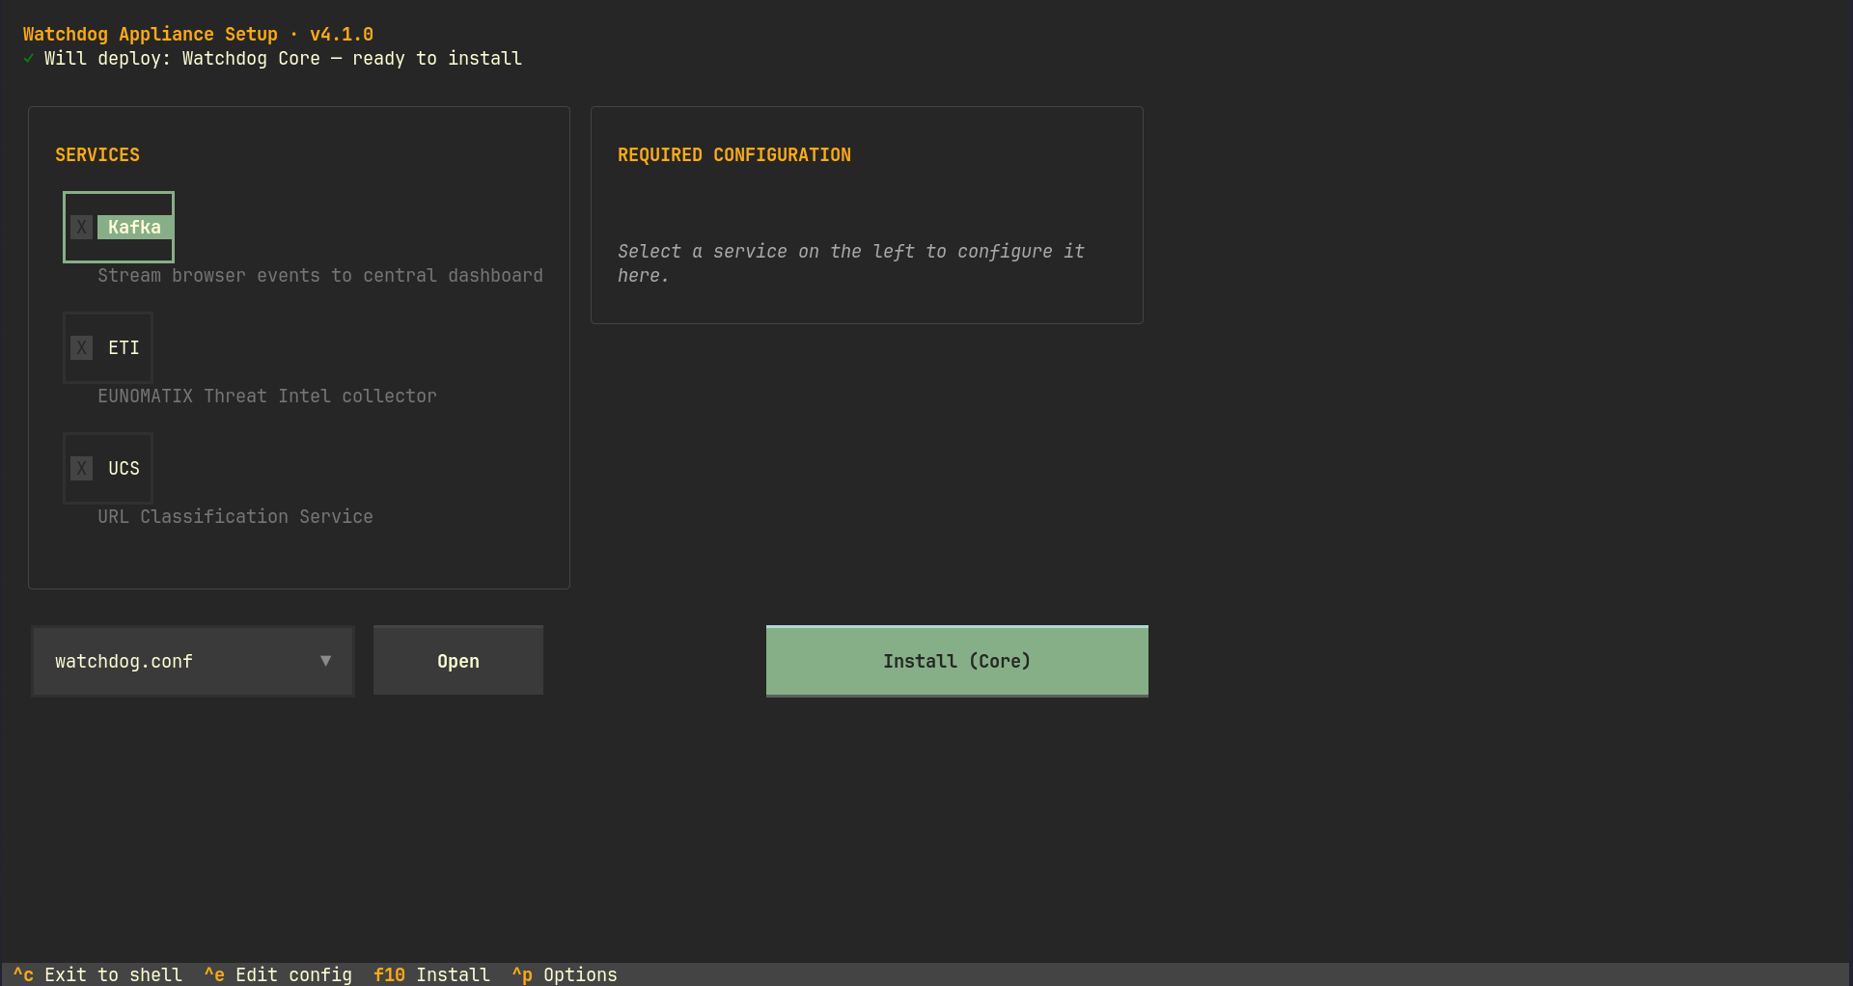Image resolution: width=1853 pixels, height=986 pixels.
Task: Click the REQUIRED CONFIGURATION heading
Action: click(x=734, y=154)
